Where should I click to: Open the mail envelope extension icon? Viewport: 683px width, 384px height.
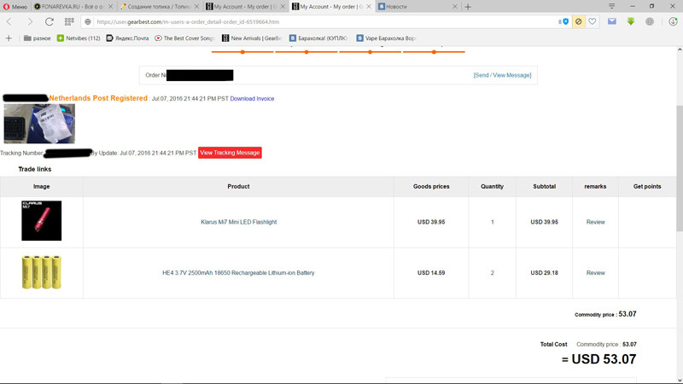pos(612,21)
